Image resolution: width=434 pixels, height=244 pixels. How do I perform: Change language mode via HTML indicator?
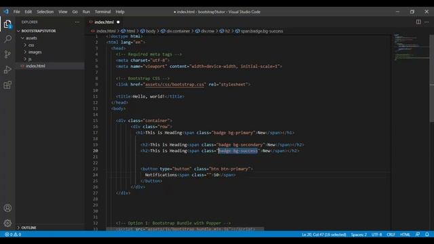(405, 235)
